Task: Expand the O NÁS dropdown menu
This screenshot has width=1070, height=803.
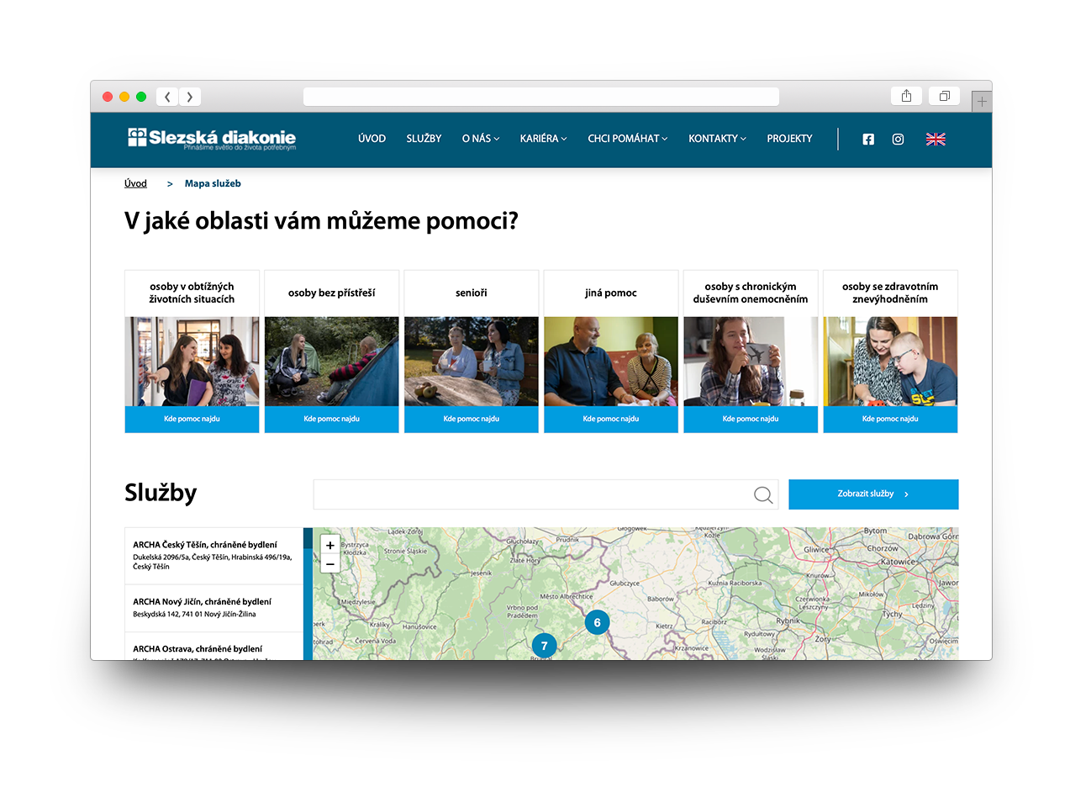Action: [481, 139]
